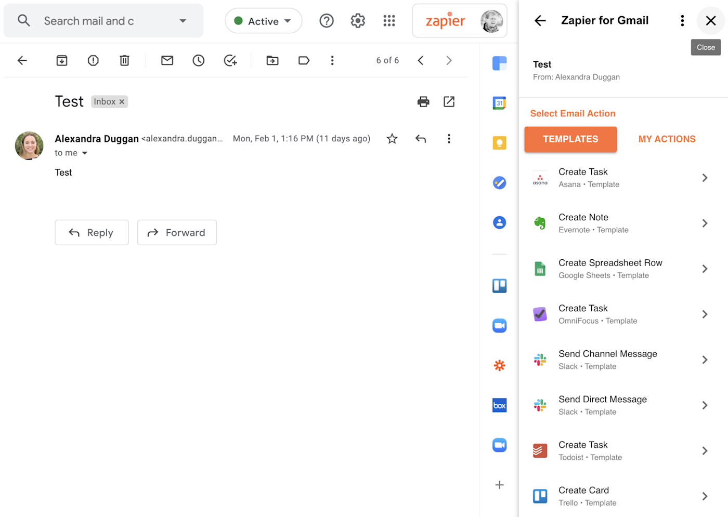Open the top blue add-on icon in side panel
Image resolution: width=728 pixels, height=517 pixels.
(499, 63)
